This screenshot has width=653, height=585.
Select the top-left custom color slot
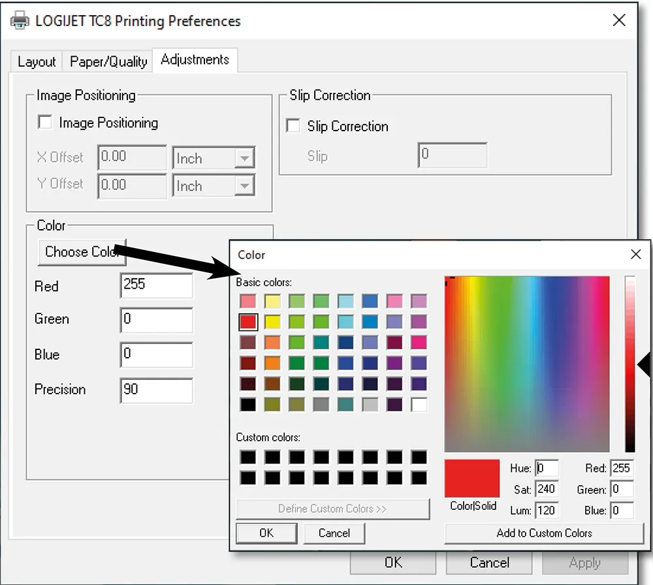coord(248,457)
